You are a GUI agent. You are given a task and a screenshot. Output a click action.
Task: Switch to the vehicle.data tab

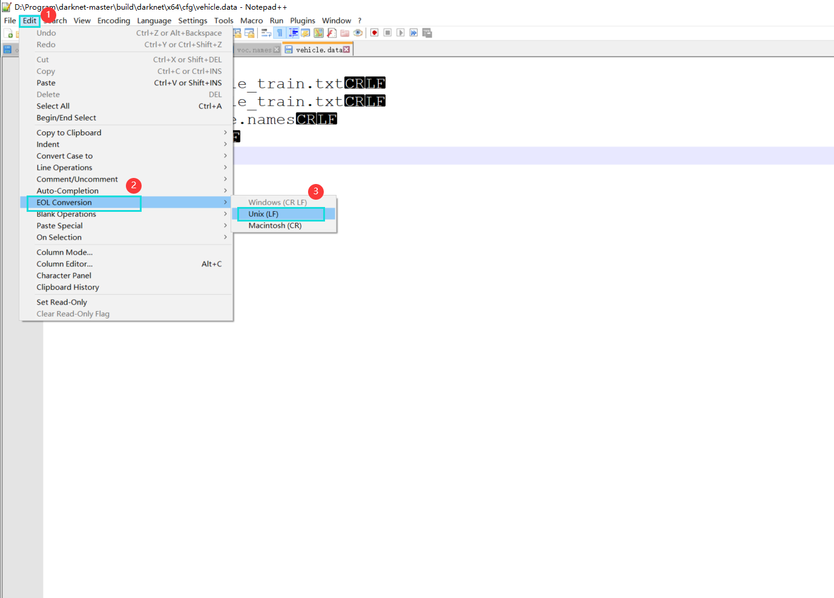pos(317,49)
